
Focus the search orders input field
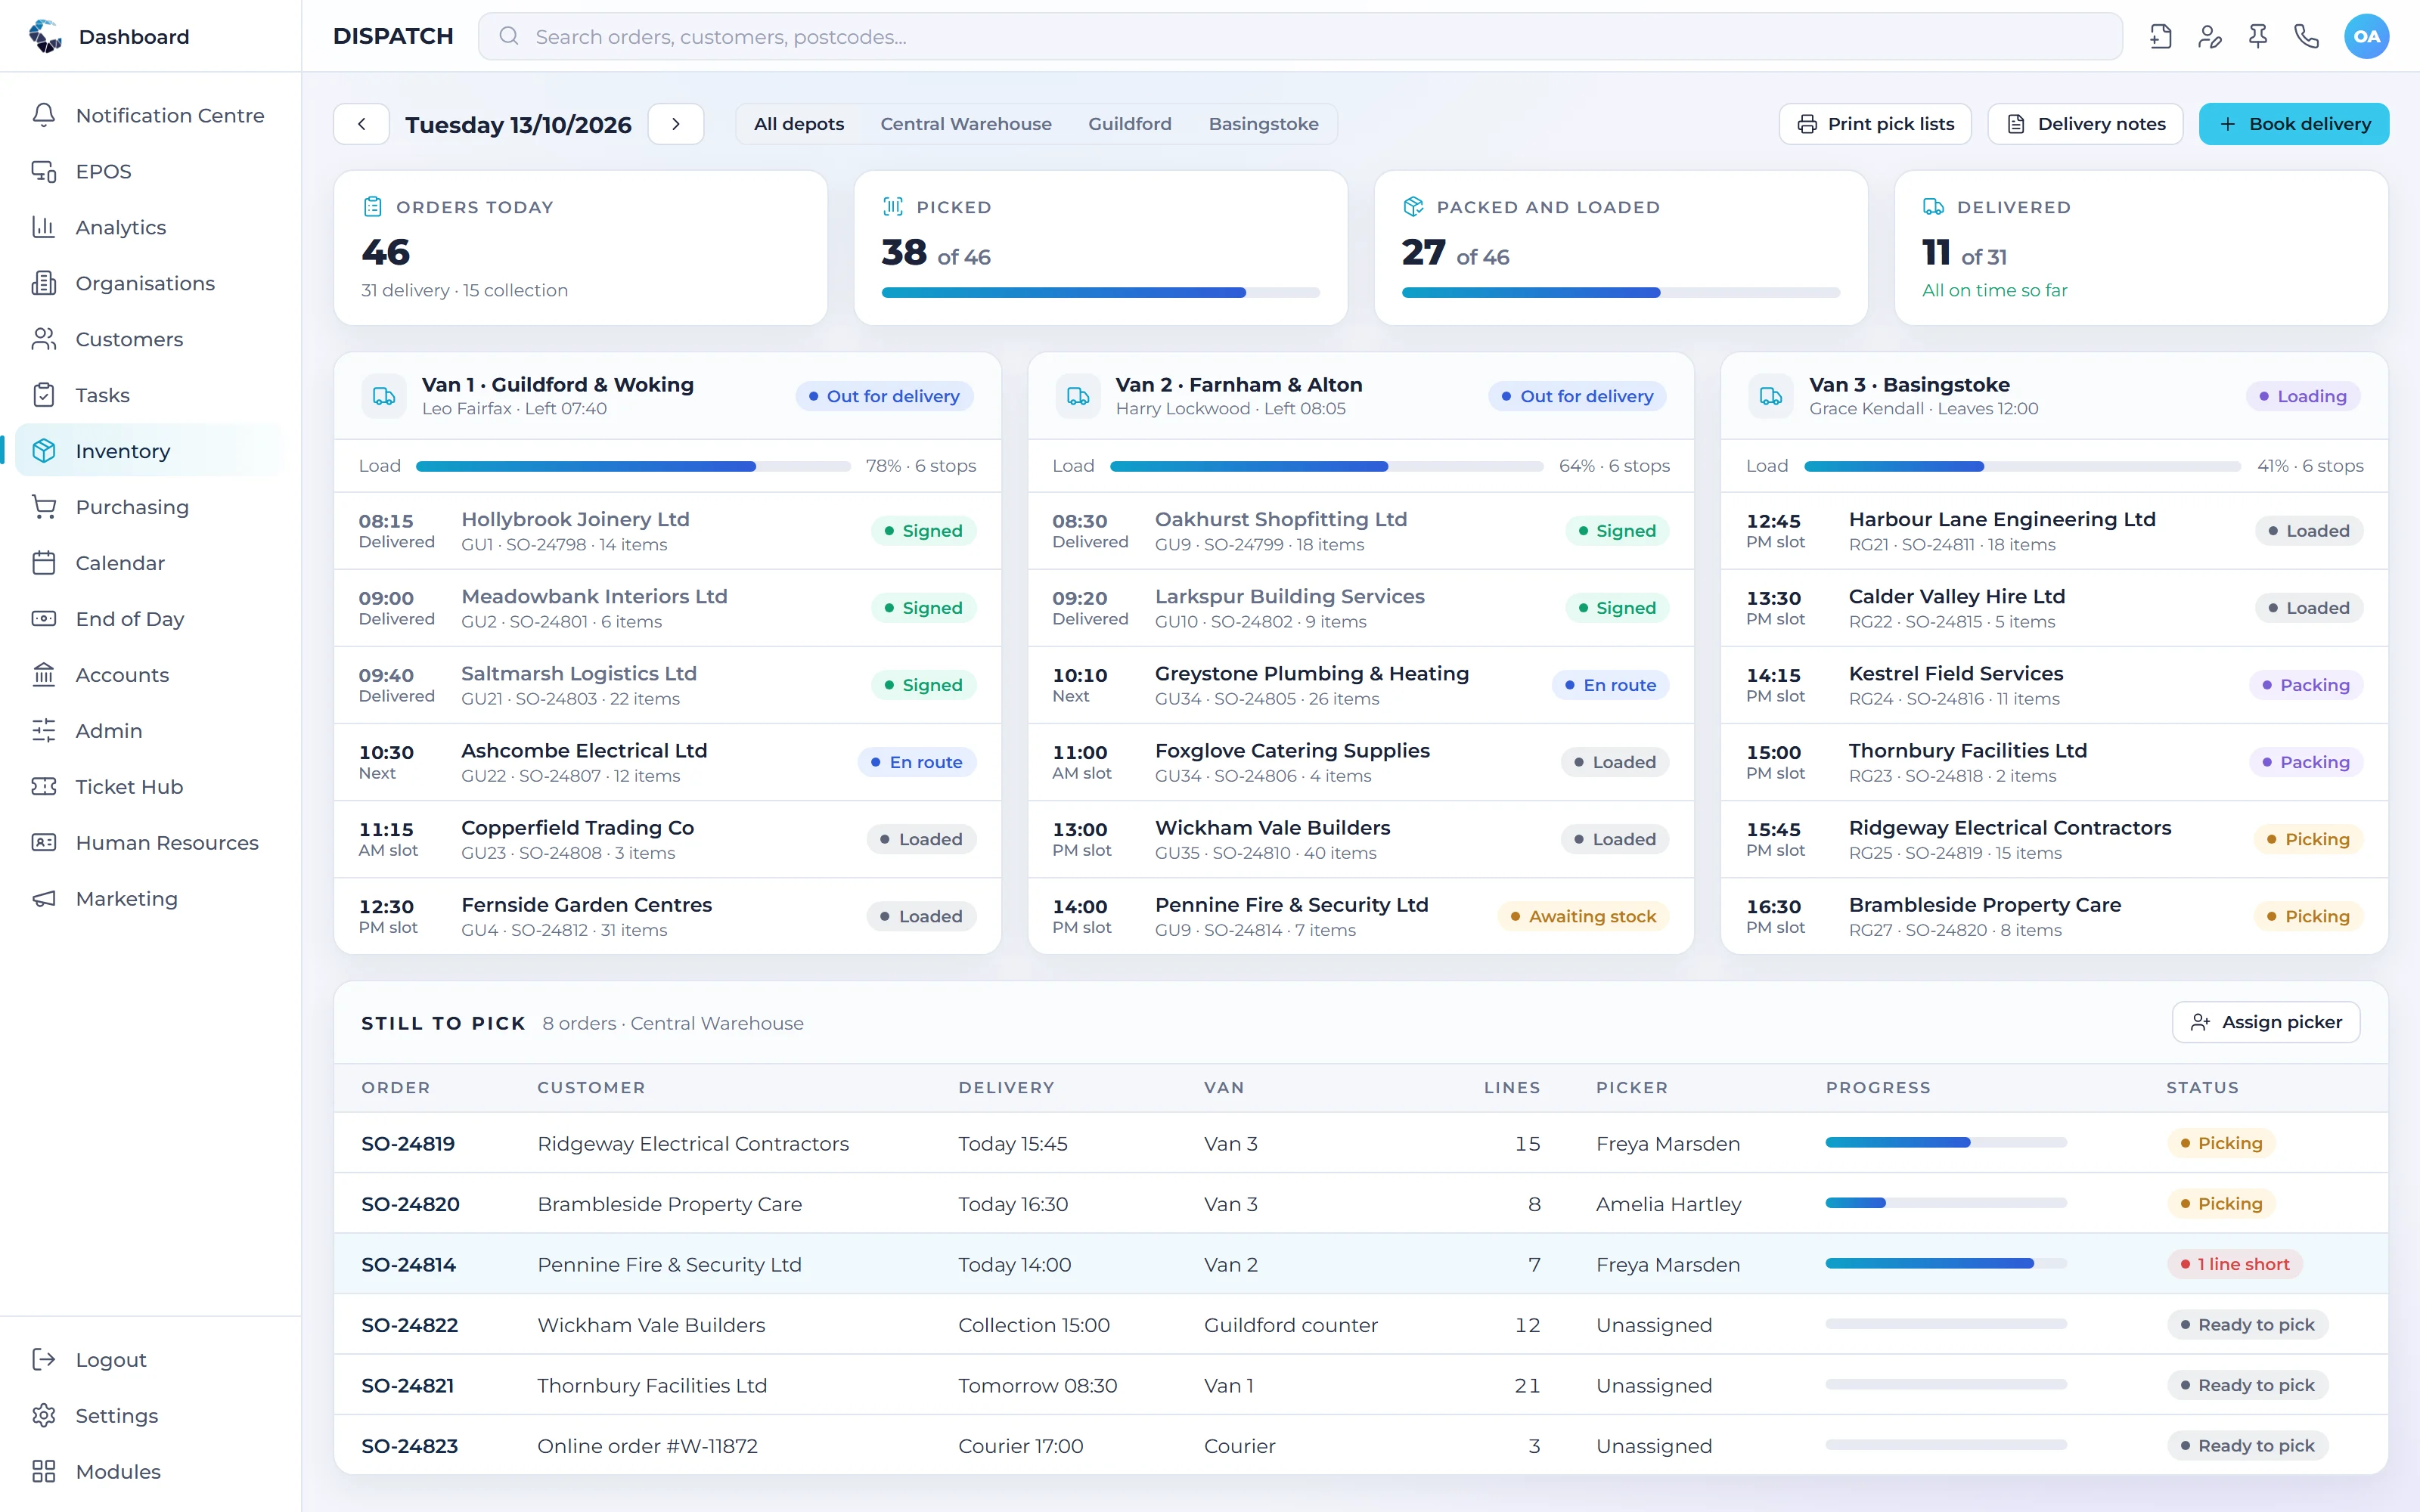point(1300,37)
